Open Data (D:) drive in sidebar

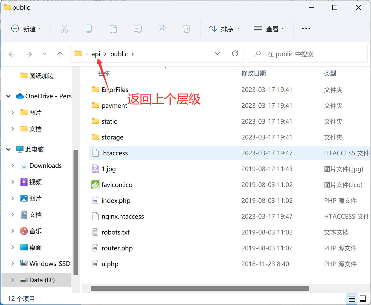pyautogui.click(x=37, y=280)
